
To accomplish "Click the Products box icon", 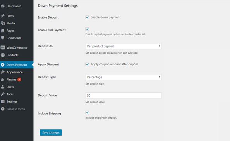I will [2, 55].
